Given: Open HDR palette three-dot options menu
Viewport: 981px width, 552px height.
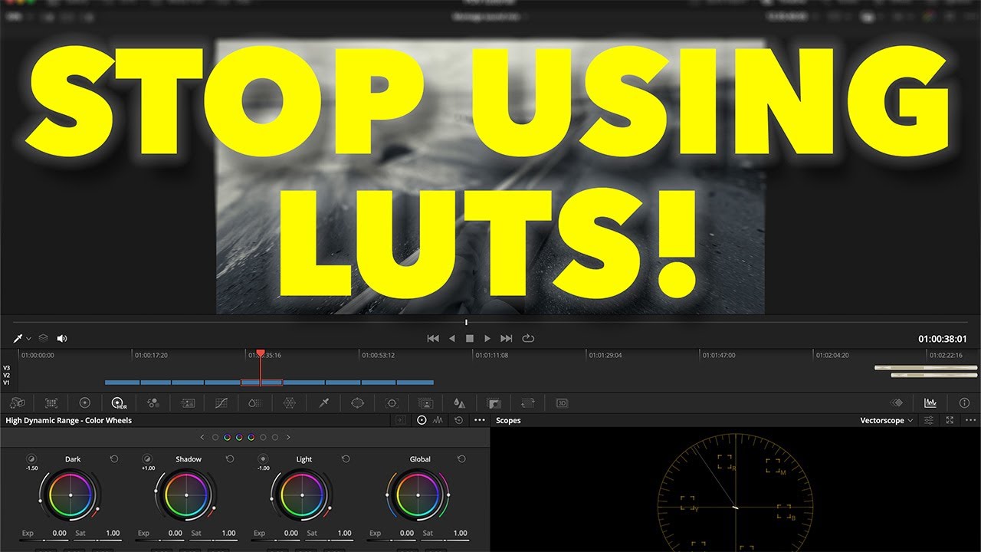Looking at the screenshot, I should [x=480, y=420].
